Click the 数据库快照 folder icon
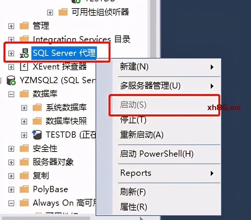251x220 pixels. [x=37, y=121]
